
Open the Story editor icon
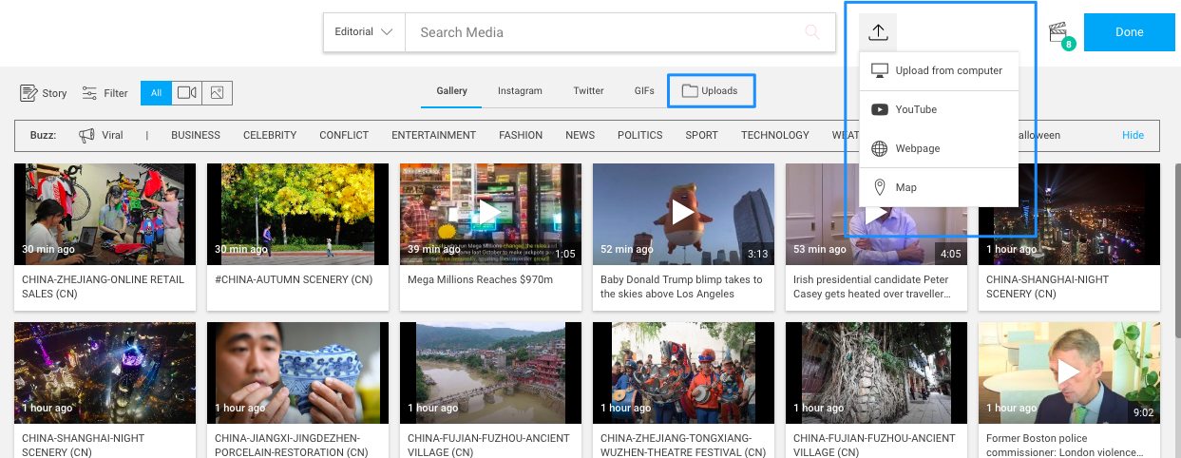tap(29, 93)
